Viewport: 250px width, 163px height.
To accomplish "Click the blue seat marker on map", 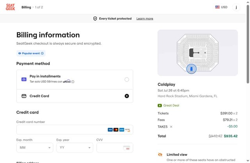I will 191,69.
